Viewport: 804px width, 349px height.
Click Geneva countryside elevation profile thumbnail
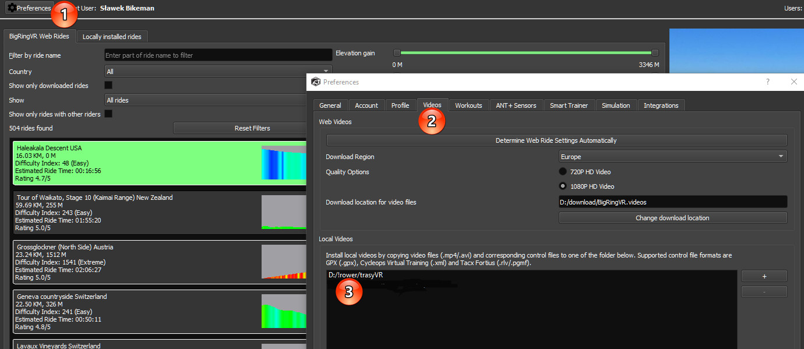pos(284,311)
